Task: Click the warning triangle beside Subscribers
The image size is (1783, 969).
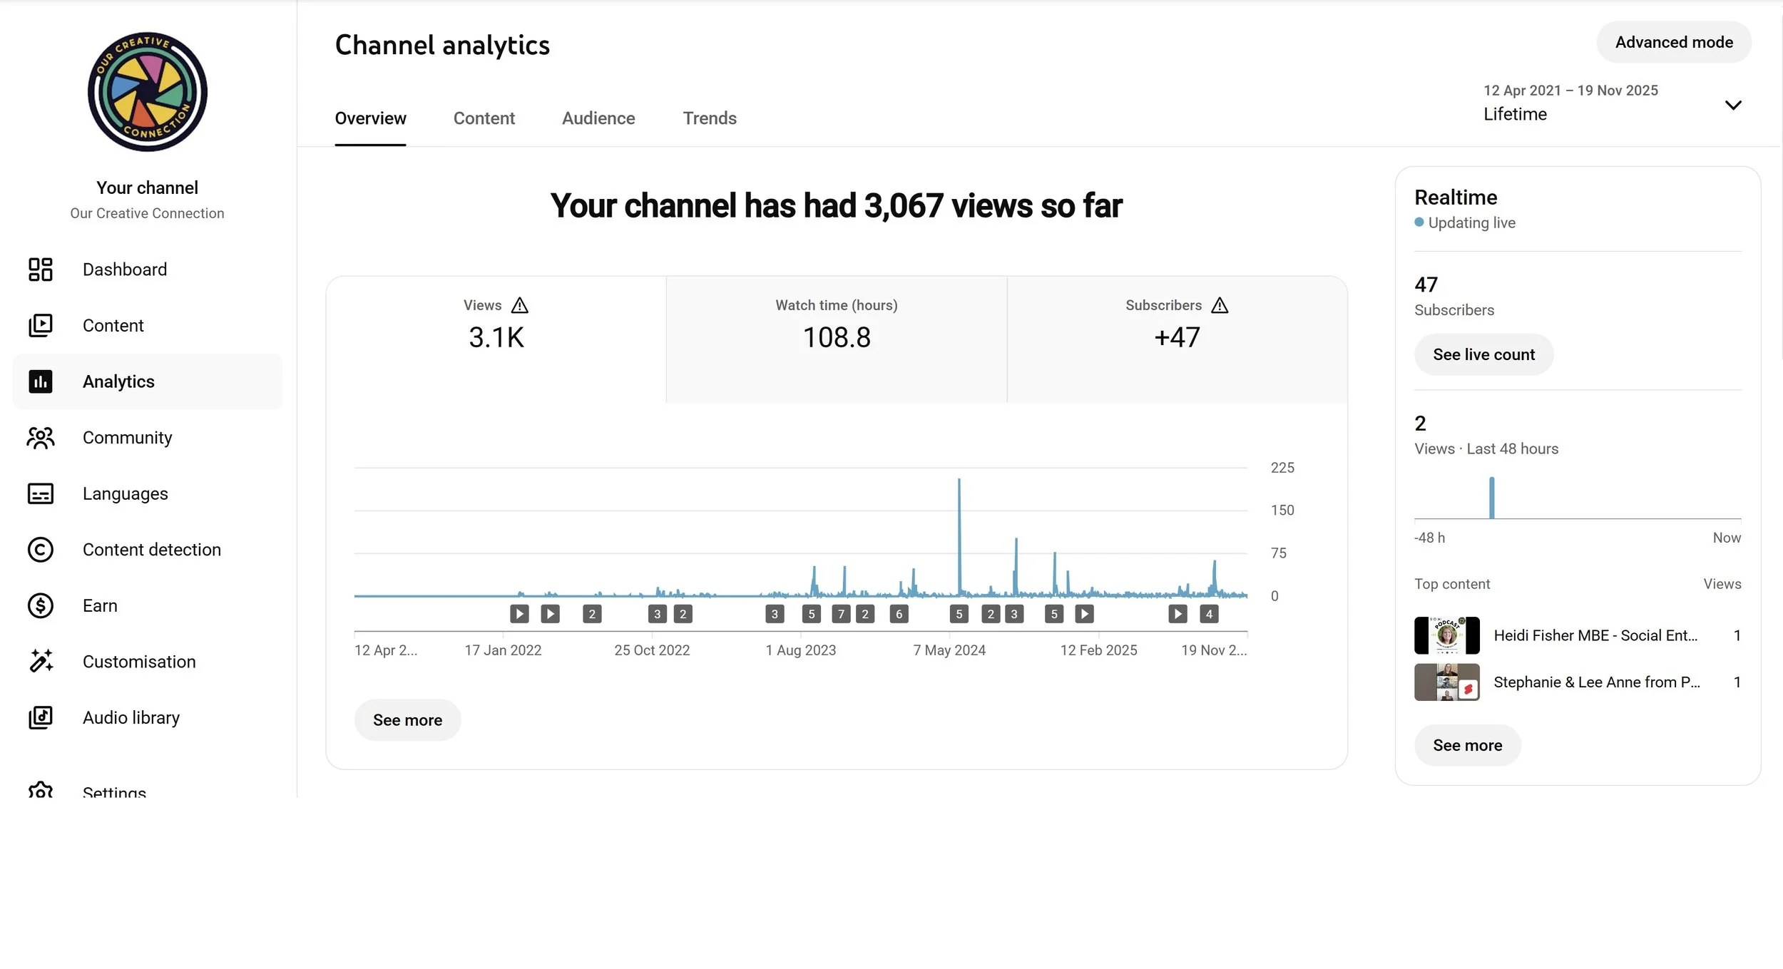Action: (x=1220, y=305)
